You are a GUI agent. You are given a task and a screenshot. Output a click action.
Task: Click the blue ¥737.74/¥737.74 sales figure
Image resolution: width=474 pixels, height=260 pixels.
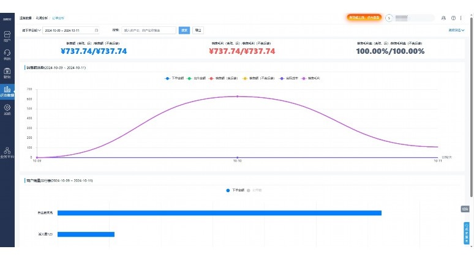[94, 51]
